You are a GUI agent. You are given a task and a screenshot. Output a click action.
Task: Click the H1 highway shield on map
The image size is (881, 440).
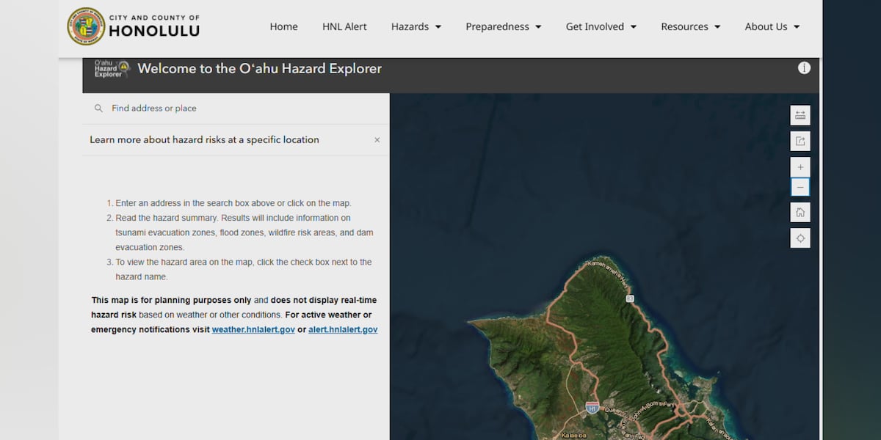pos(592,407)
